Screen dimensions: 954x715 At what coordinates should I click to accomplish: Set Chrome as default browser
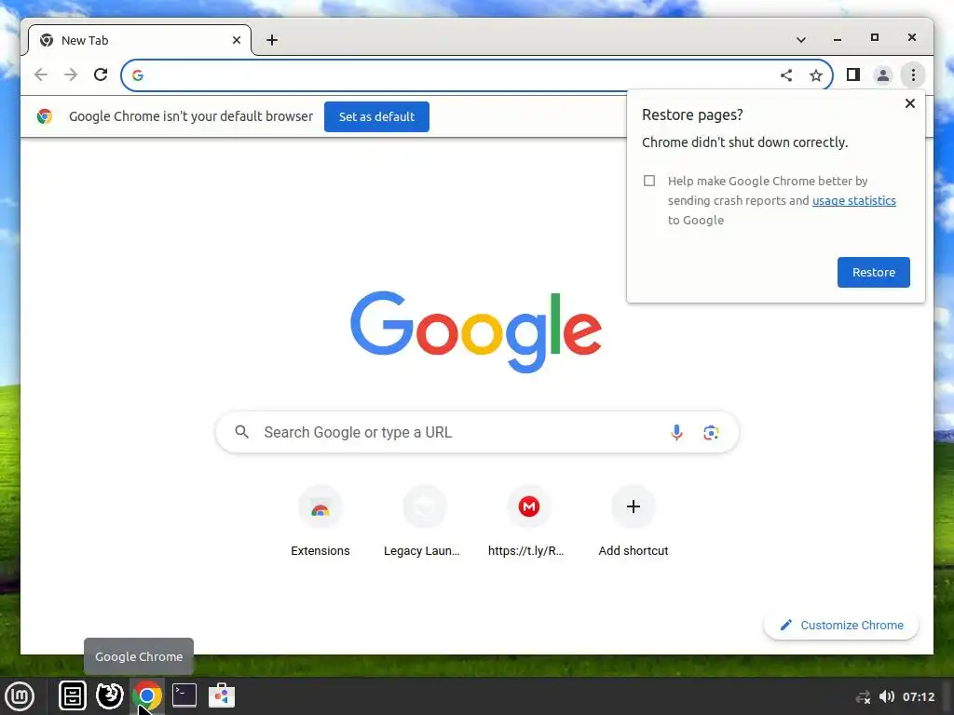376,116
